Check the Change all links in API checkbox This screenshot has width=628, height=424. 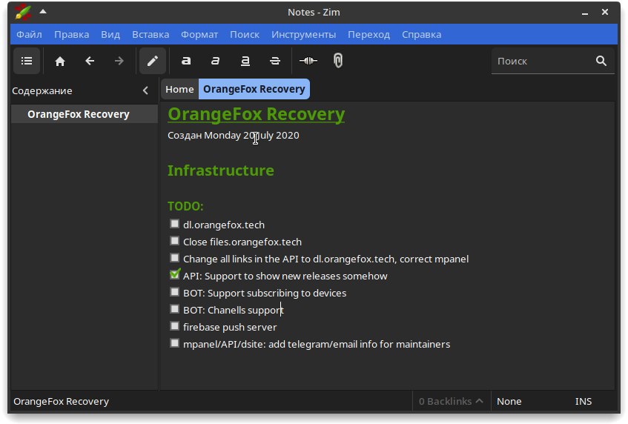click(174, 257)
